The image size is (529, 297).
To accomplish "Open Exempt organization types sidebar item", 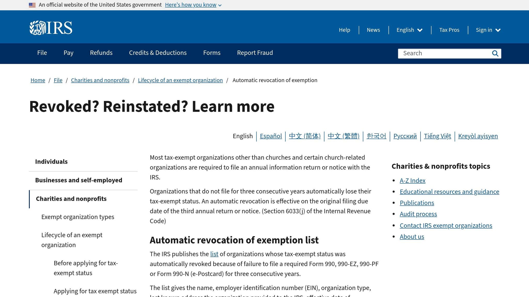I will (x=78, y=217).
